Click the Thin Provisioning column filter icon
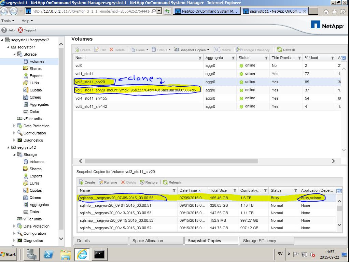The height and width of the screenshot is (262, 349). pos(299,58)
